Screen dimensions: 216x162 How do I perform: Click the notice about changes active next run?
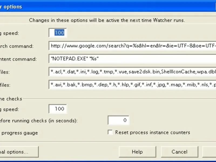[107, 20]
